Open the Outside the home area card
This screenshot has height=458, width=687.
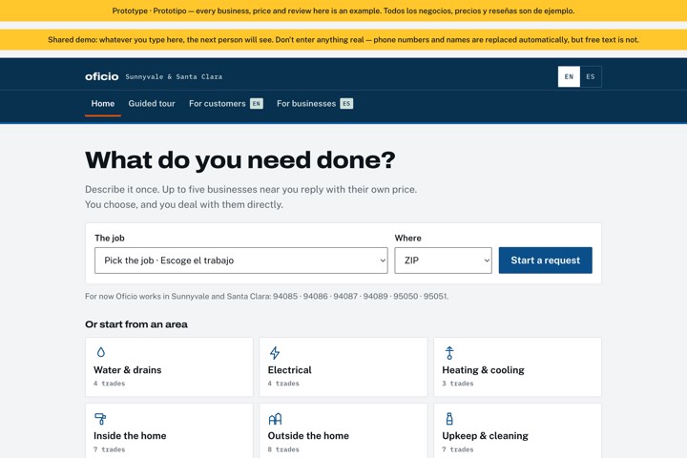(343, 430)
